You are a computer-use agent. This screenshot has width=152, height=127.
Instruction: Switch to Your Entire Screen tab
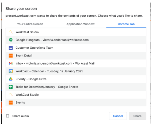click(x=30, y=24)
